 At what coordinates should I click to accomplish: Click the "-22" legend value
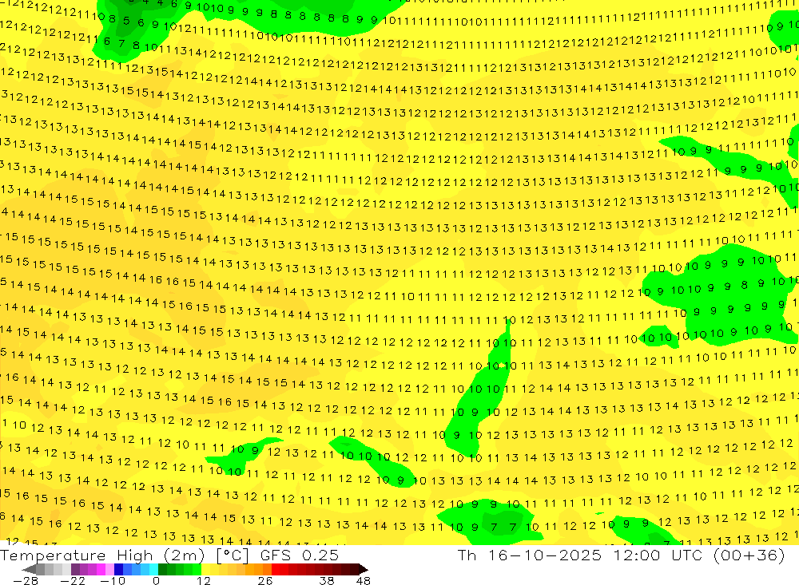click(x=73, y=580)
